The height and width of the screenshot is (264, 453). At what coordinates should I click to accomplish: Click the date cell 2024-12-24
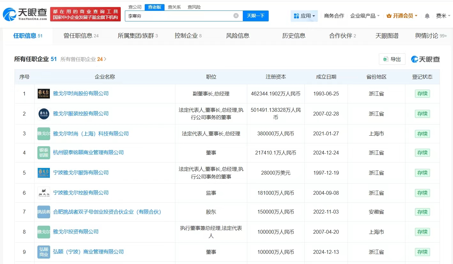coord(326,153)
